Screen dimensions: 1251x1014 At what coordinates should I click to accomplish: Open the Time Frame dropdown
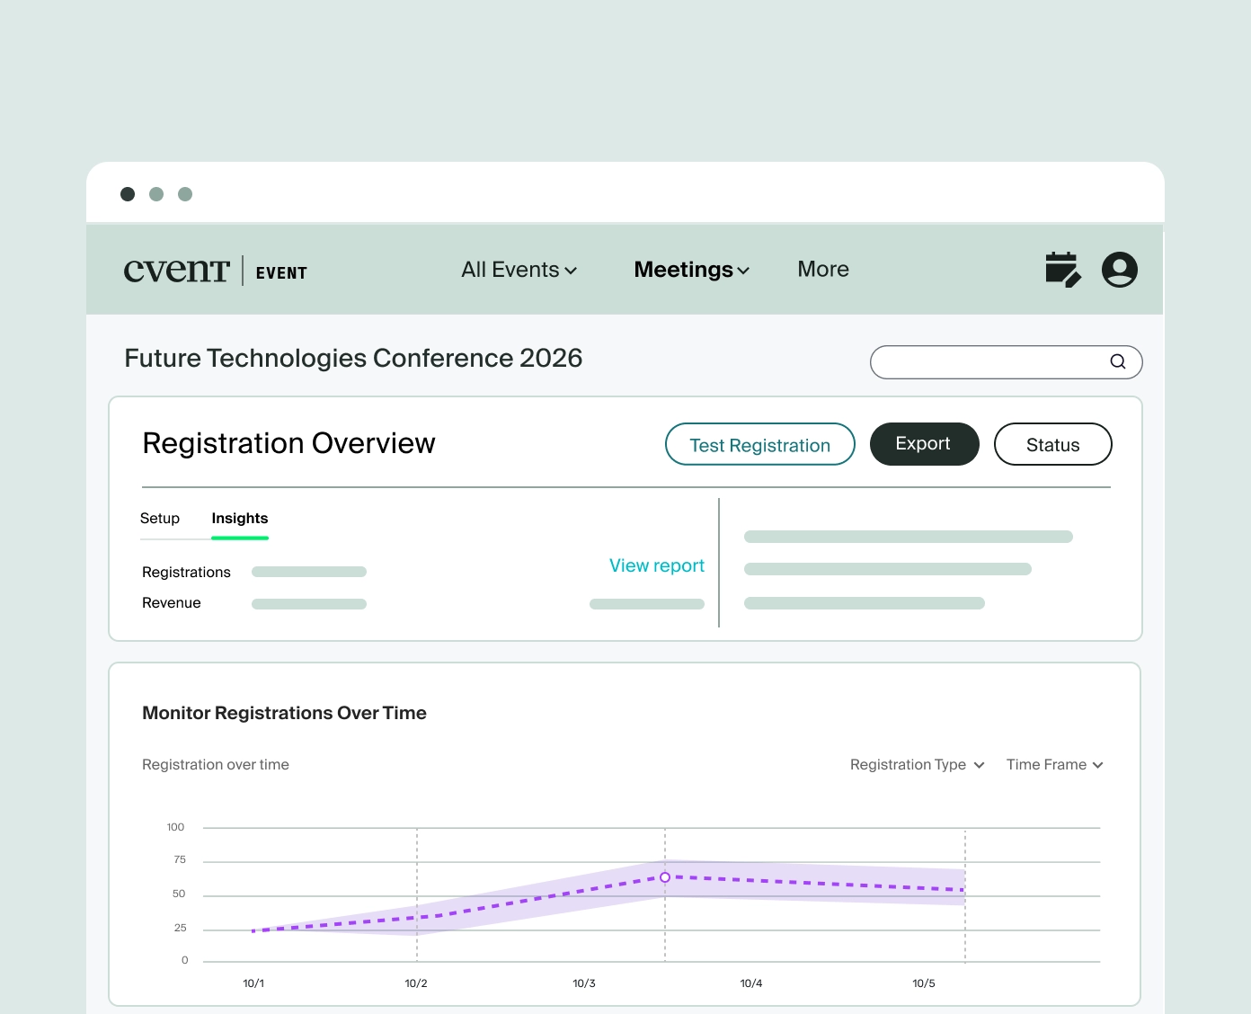1055,764
